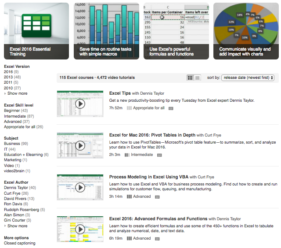Switch to detailed thumbnail list view
The width and height of the screenshot is (281, 248).
tap(190, 78)
